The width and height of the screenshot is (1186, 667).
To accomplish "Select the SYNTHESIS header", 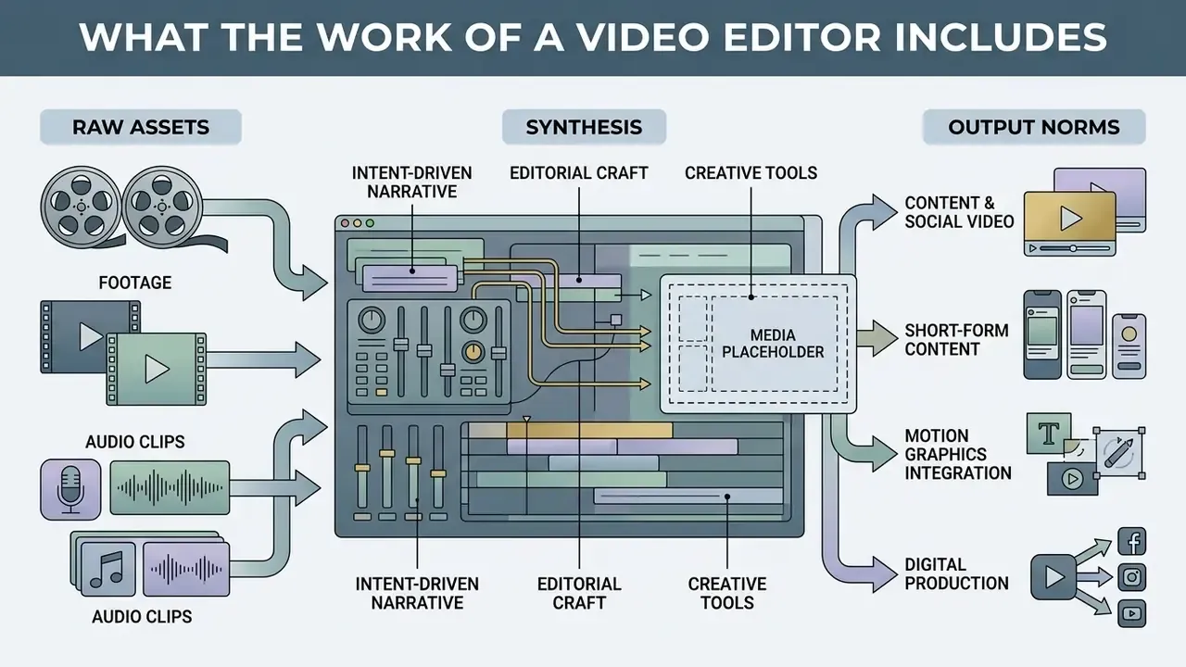I will coord(584,127).
